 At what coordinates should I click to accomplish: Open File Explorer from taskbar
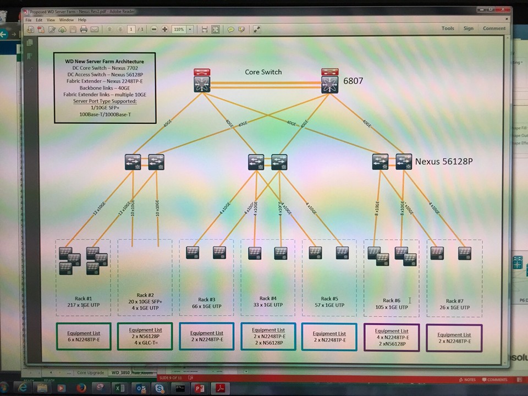click(x=42, y=388)
